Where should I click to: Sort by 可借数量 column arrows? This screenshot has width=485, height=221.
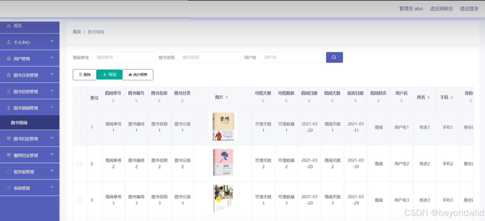point(286,101)
